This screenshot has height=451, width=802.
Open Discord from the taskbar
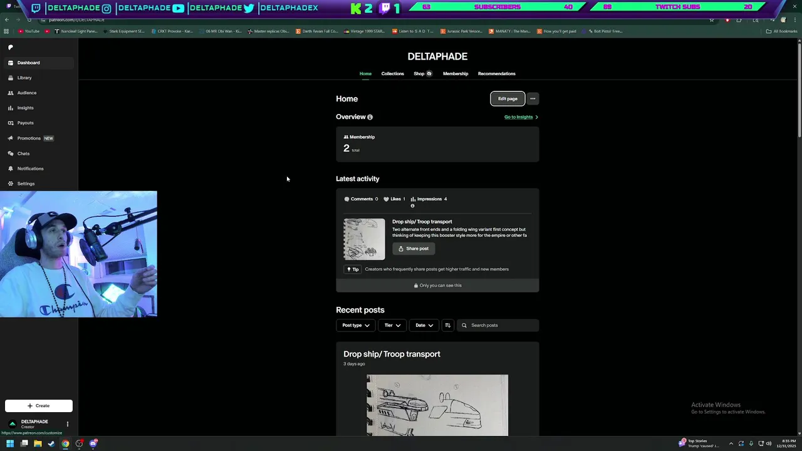(x=93, y=443)
